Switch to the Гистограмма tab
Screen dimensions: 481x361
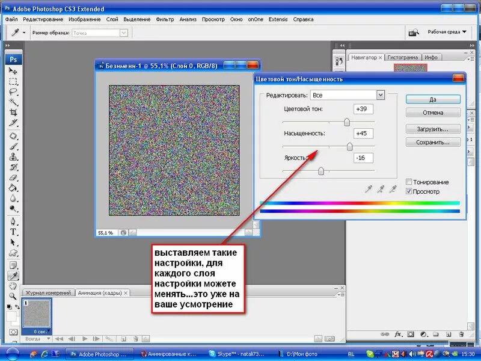(x=402, y=57)
